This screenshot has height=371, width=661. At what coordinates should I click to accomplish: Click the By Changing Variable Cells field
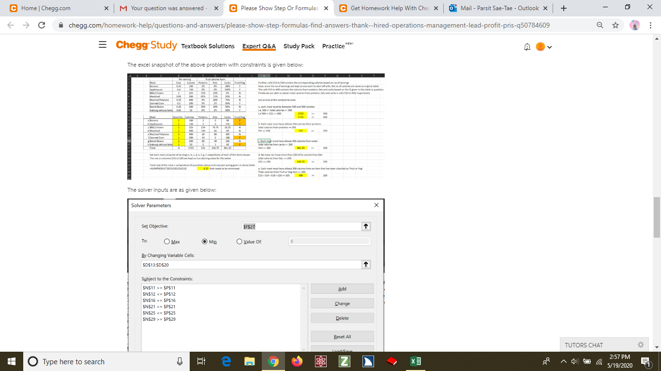pyautogui.click(x=252, y=264)
